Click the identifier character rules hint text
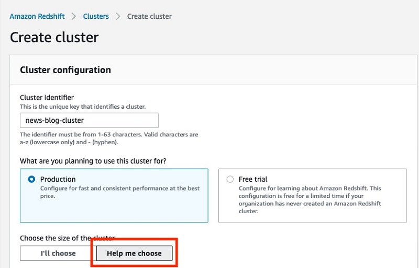The height and width of the screenshot is (268, 419). pyautogui.click(x=109, y=138)
